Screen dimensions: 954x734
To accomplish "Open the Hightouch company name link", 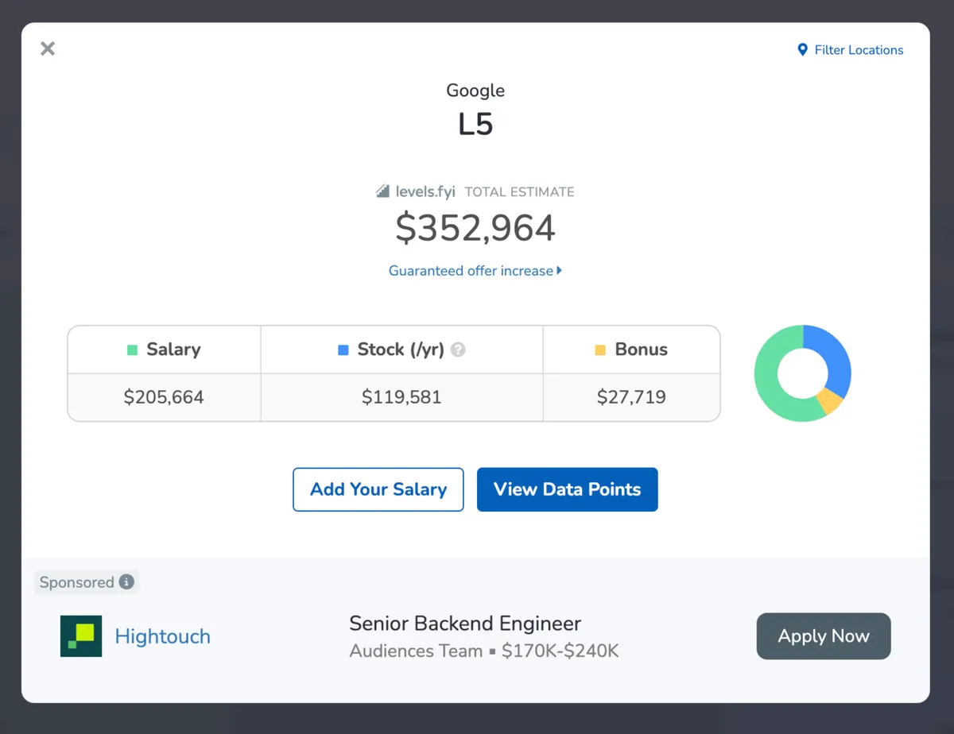I will [163, 636].
